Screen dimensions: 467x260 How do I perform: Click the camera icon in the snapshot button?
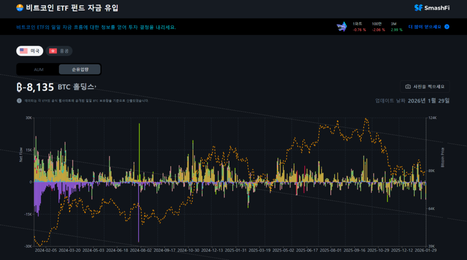pos(408,87)
